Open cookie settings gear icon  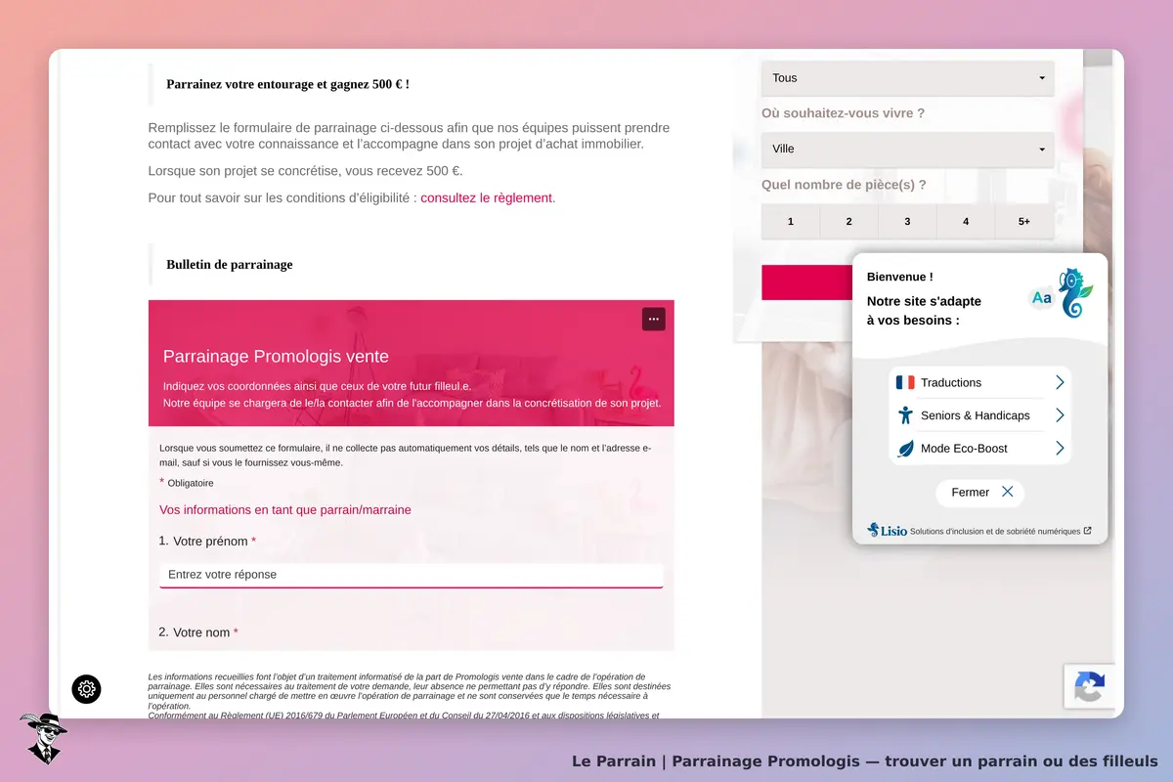coord(87,689)
